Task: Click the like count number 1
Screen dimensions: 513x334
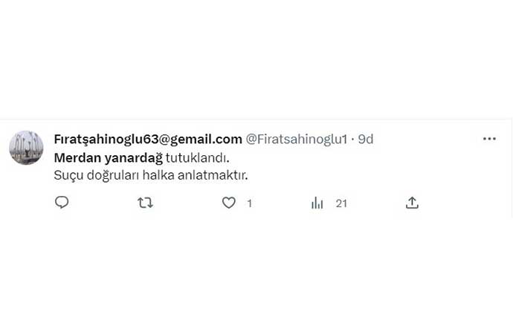Action: [250, 203]
